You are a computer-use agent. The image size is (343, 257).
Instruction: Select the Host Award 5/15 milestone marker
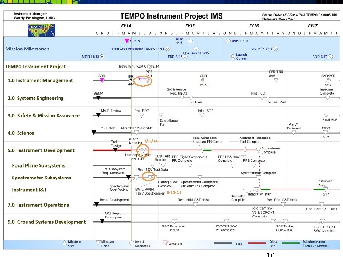196,49
